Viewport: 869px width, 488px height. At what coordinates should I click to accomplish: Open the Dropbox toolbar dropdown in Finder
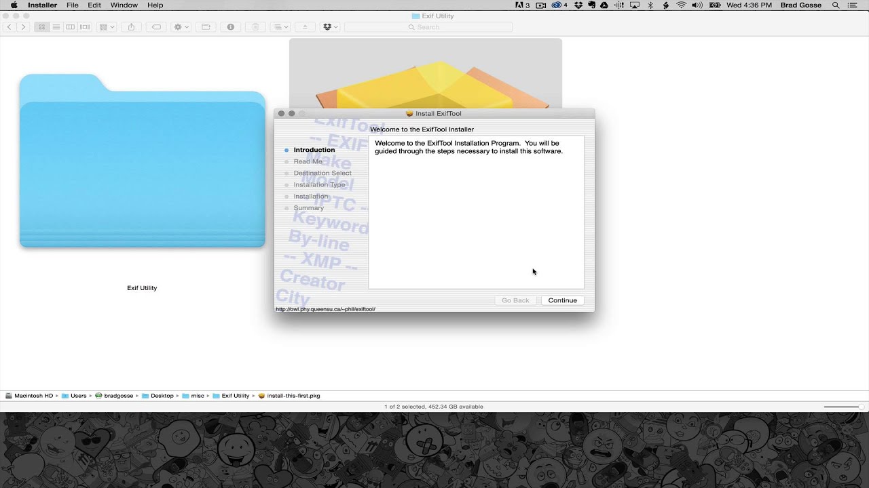click(330, 27)
